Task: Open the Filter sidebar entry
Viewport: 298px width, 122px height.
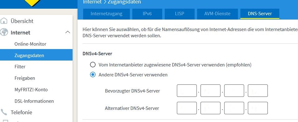Action: [20, 67]
